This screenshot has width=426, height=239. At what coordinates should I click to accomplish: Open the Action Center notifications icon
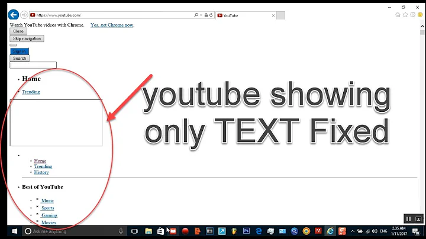(x=416, y=231)
